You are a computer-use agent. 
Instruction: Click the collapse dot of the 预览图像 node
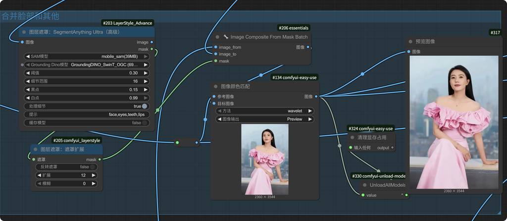410,42
